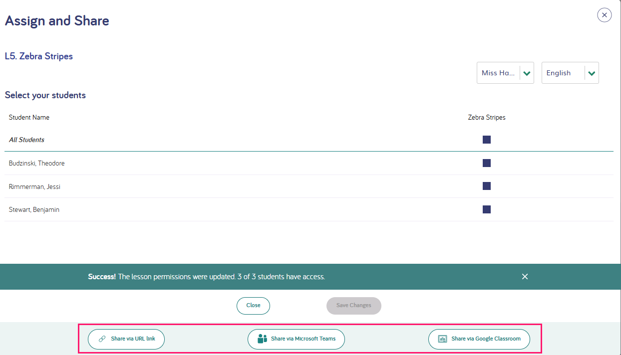Click the Zebra Stripes column header
The image size is (621, 355).
coord(487,118)
